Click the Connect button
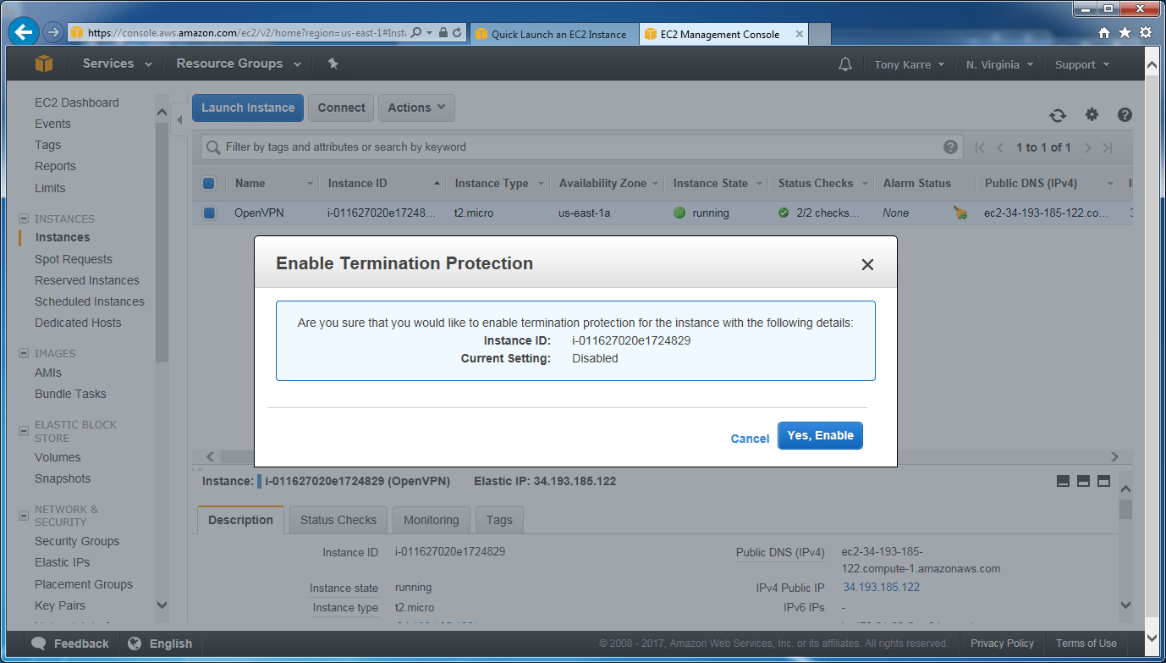The height and width of the screenshot is (663, 1166). click(x=342, y=108)
